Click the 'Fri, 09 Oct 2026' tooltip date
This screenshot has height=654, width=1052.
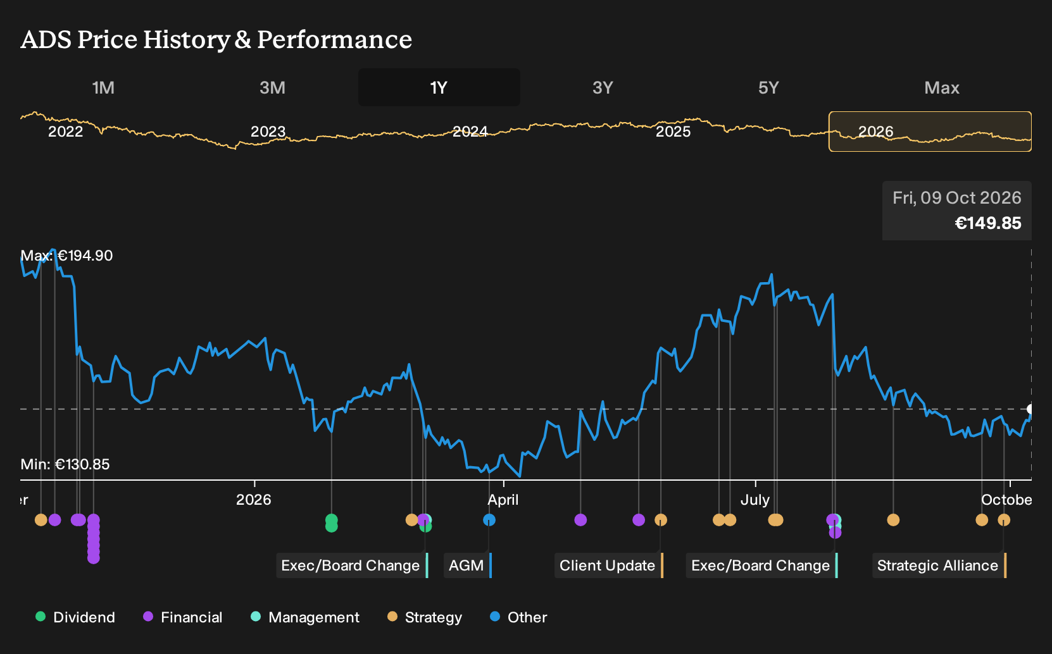tap(957, 198)
